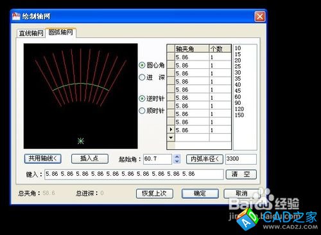This screenshot has height=235, width=321.
Task: Click the 个数 column header
Action: point(220,49)
